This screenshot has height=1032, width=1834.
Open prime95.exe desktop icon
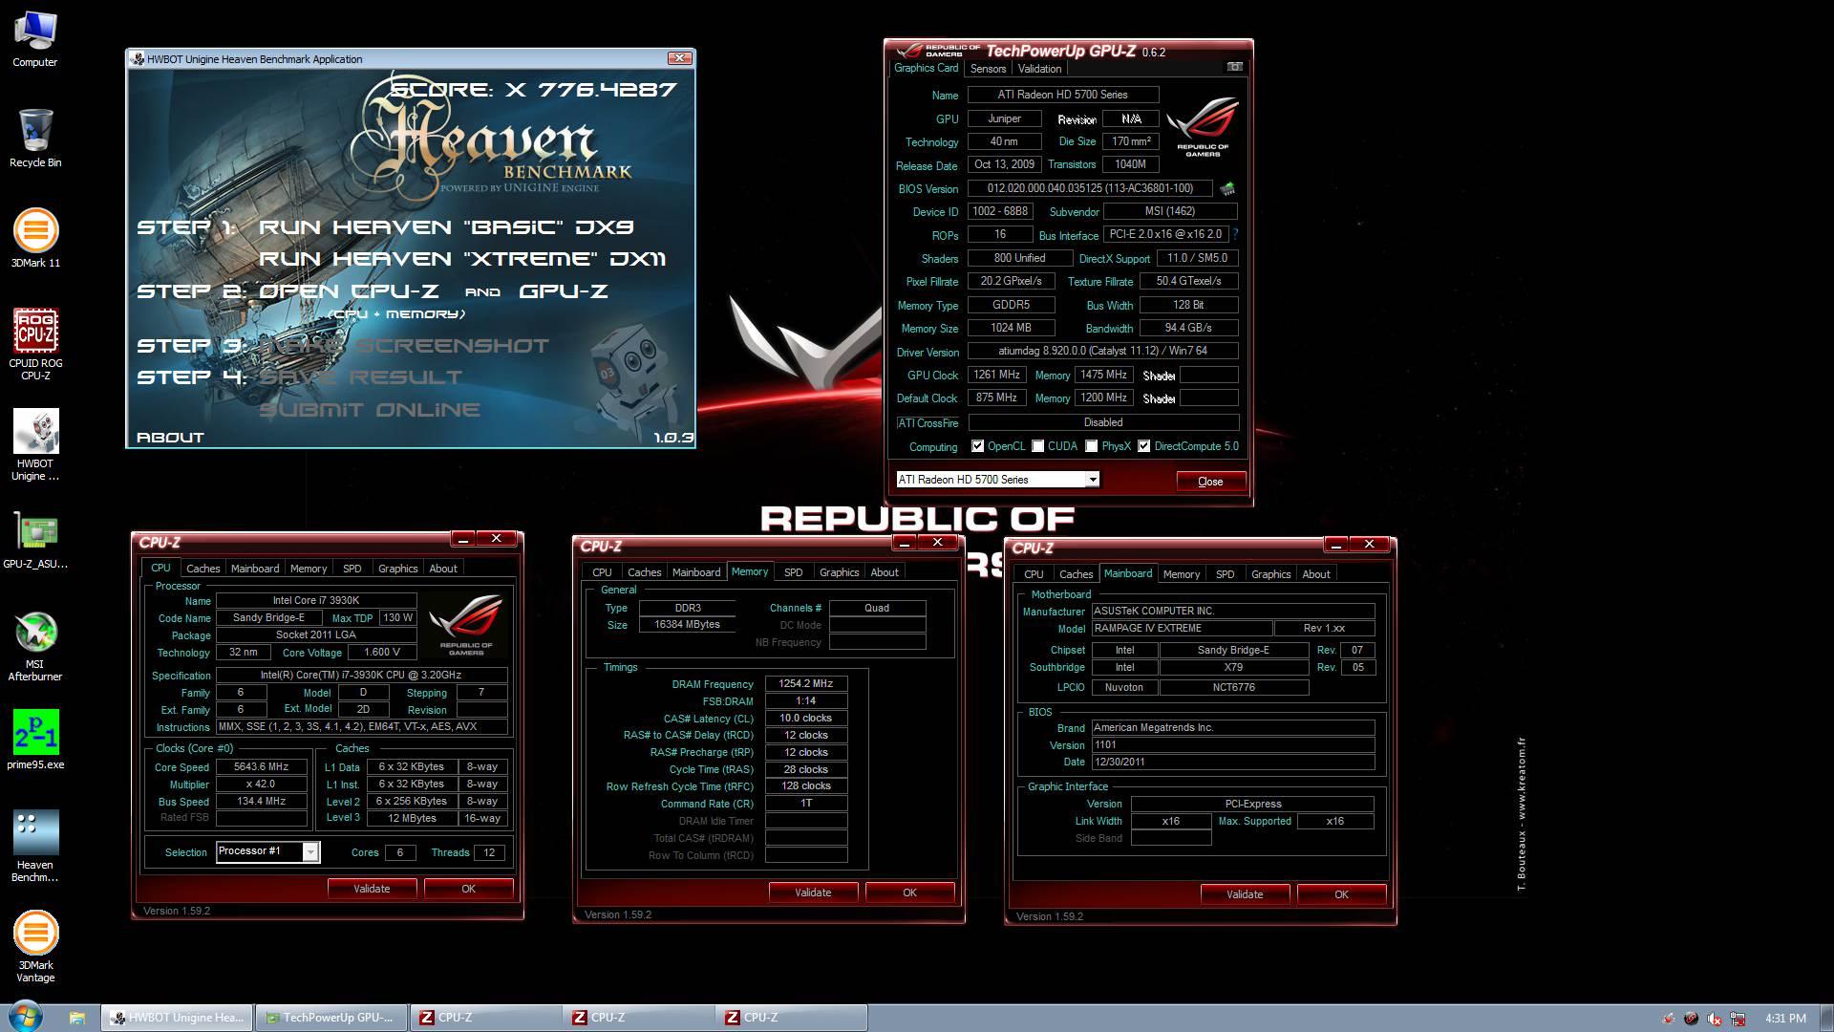click(x=35, y=741)
